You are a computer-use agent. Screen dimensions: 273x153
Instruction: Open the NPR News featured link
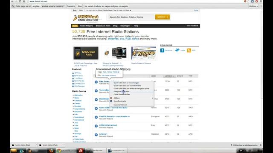[x=78, y=76]
